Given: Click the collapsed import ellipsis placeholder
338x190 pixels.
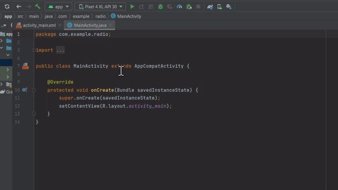Looking at the screenshot, I should tap(60, 50).
